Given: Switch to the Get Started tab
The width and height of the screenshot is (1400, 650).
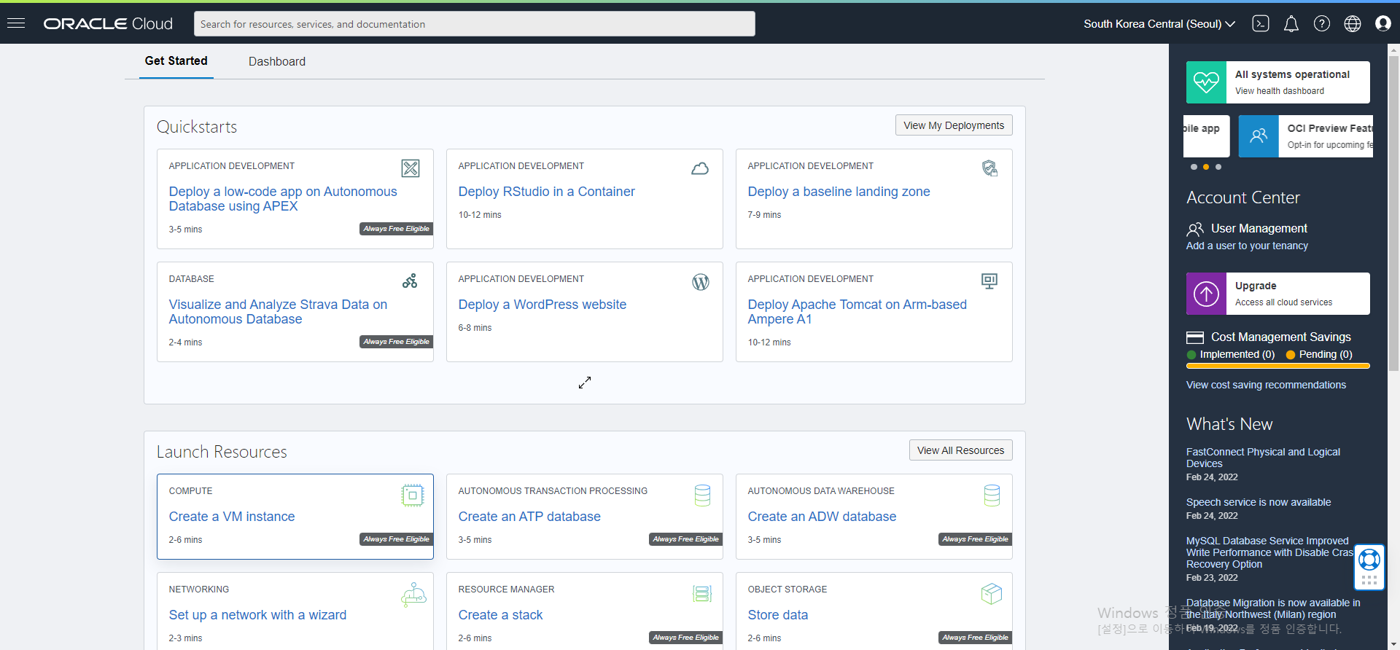Looking at the screenshot, I should click(x=176, y=61).
